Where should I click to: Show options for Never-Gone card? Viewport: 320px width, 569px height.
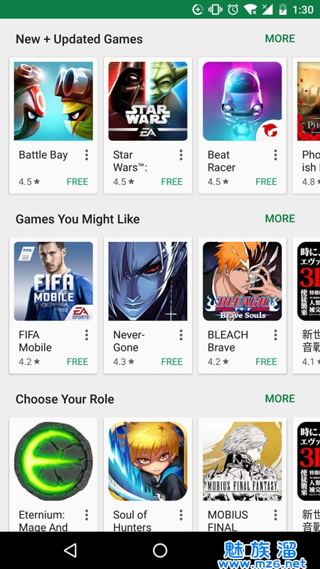tap(181, 335)
